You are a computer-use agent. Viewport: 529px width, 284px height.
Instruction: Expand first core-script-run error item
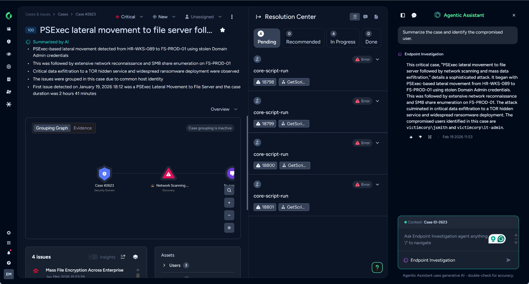(x=377, y=59)
